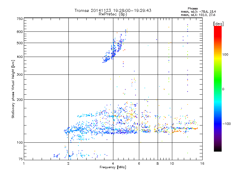Click the 'Phases' header label
This screenshot has width=238, height=178.
point(192,9)
